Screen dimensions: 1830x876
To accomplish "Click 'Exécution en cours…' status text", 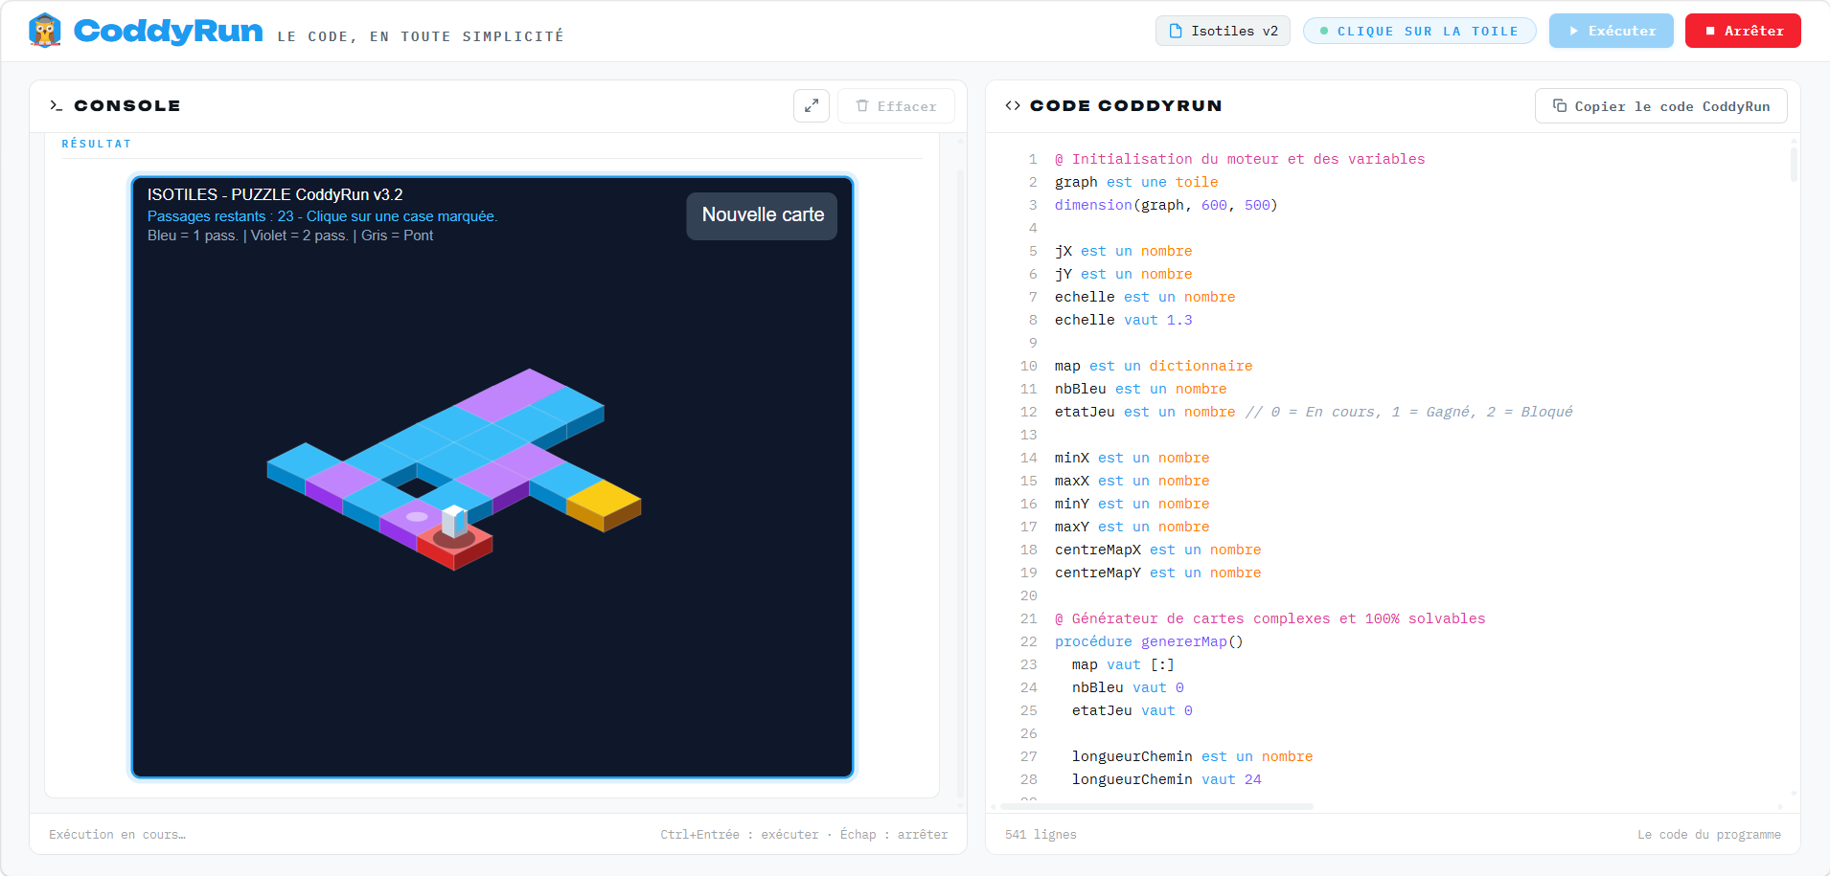I will pos(117,835).
